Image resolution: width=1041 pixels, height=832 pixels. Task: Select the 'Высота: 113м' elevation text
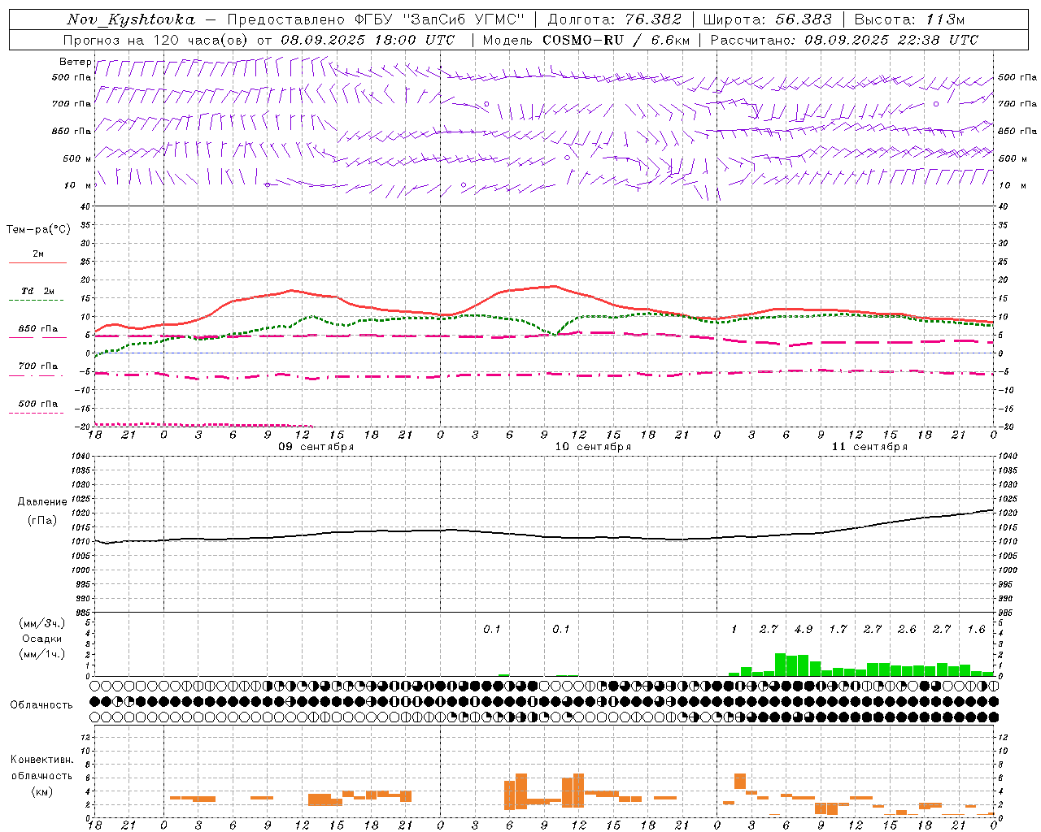coord(909,19)
